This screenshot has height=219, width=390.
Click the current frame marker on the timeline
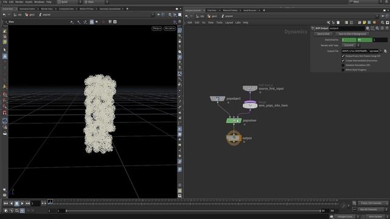coord(50,201)
